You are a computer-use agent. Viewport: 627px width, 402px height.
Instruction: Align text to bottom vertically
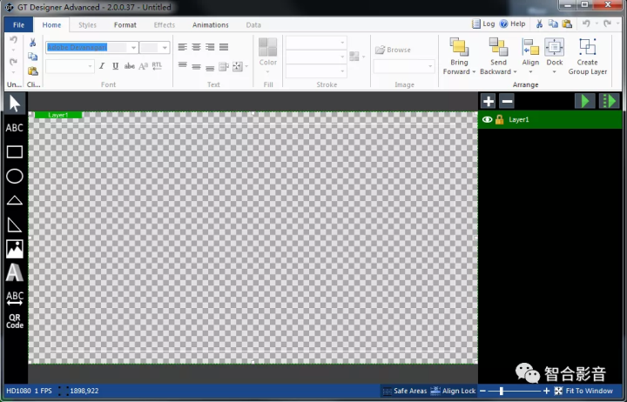pos(210,68)
